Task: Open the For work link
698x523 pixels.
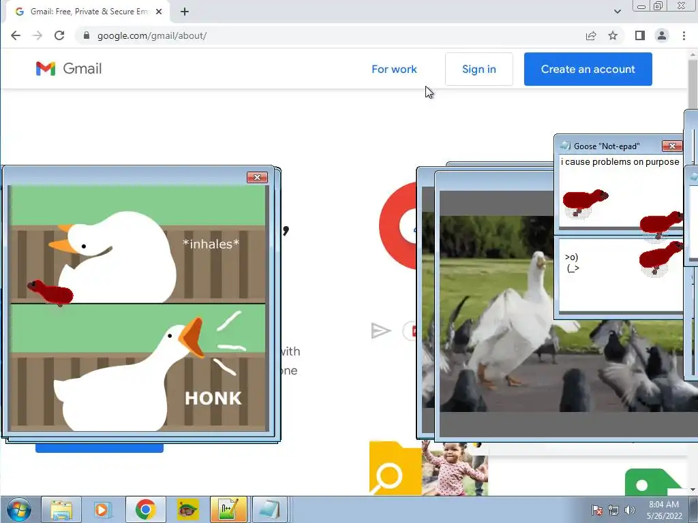Action: coord(394,69)
